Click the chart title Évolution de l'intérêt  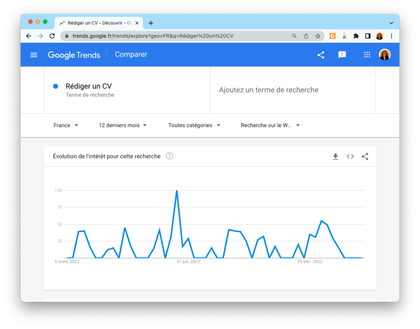tap(107, 156)
